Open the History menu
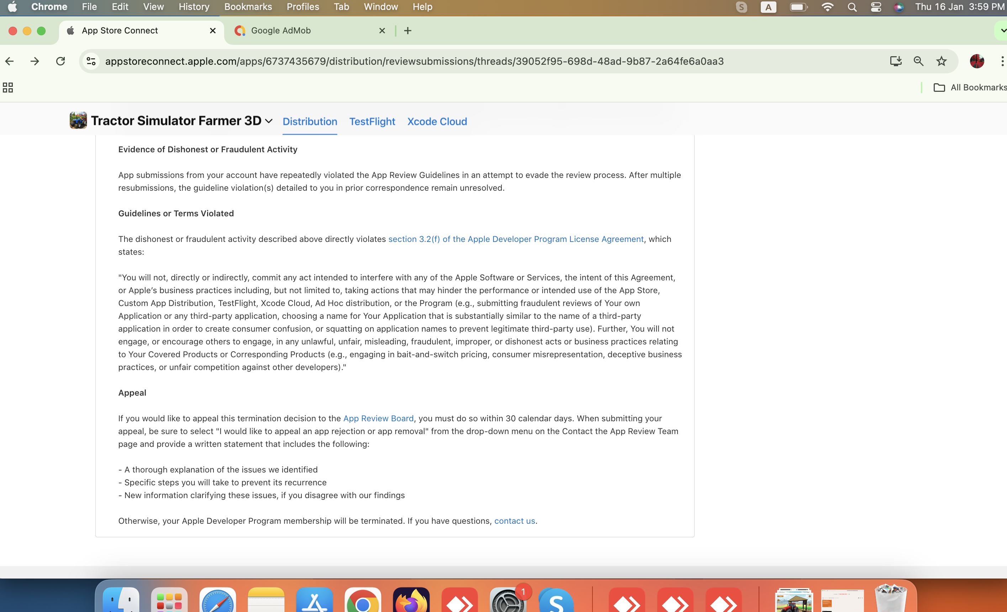Viewport: 1007px width, 612px height. click(194, 7)
